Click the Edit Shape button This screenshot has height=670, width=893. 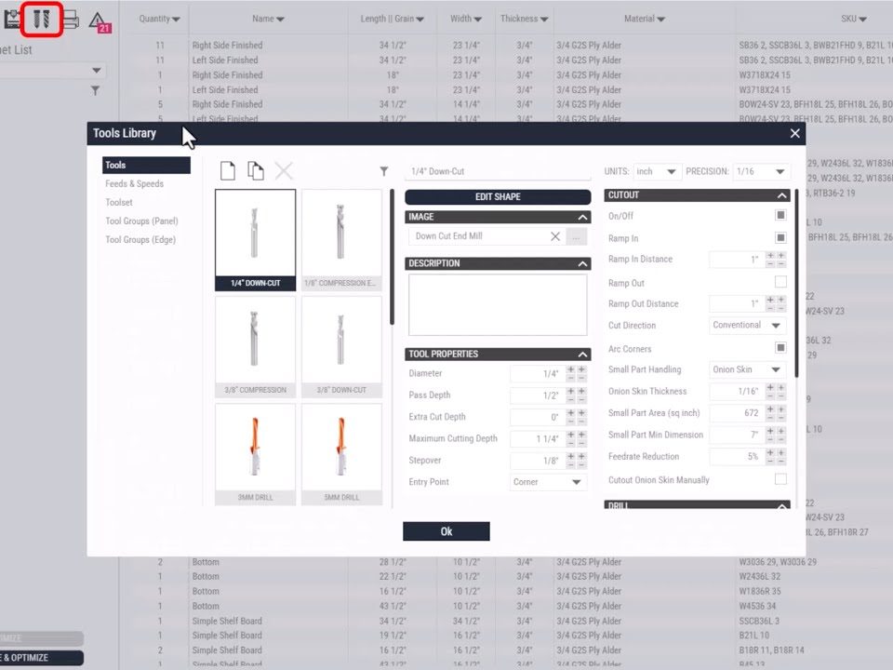click(498, 197)
